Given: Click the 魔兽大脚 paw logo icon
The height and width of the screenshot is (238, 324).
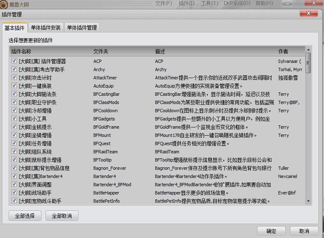Looking at the screenshot, I should (x=4, y=5).
